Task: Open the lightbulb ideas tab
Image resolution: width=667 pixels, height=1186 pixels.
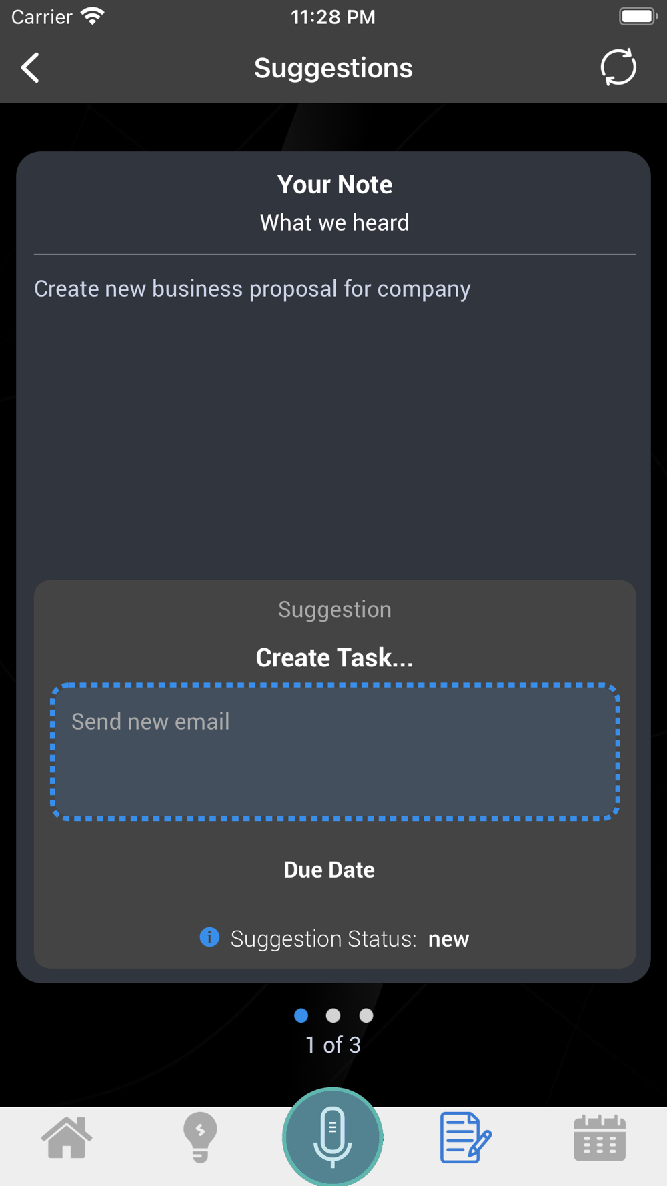Action: tap(200, 1137)
